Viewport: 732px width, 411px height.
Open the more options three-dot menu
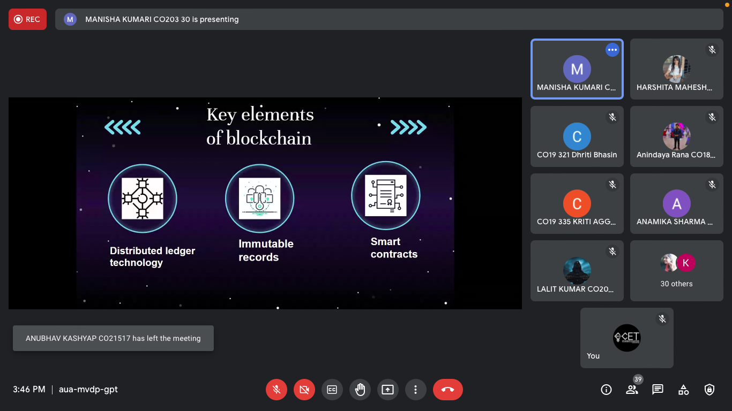coord(416,390)
